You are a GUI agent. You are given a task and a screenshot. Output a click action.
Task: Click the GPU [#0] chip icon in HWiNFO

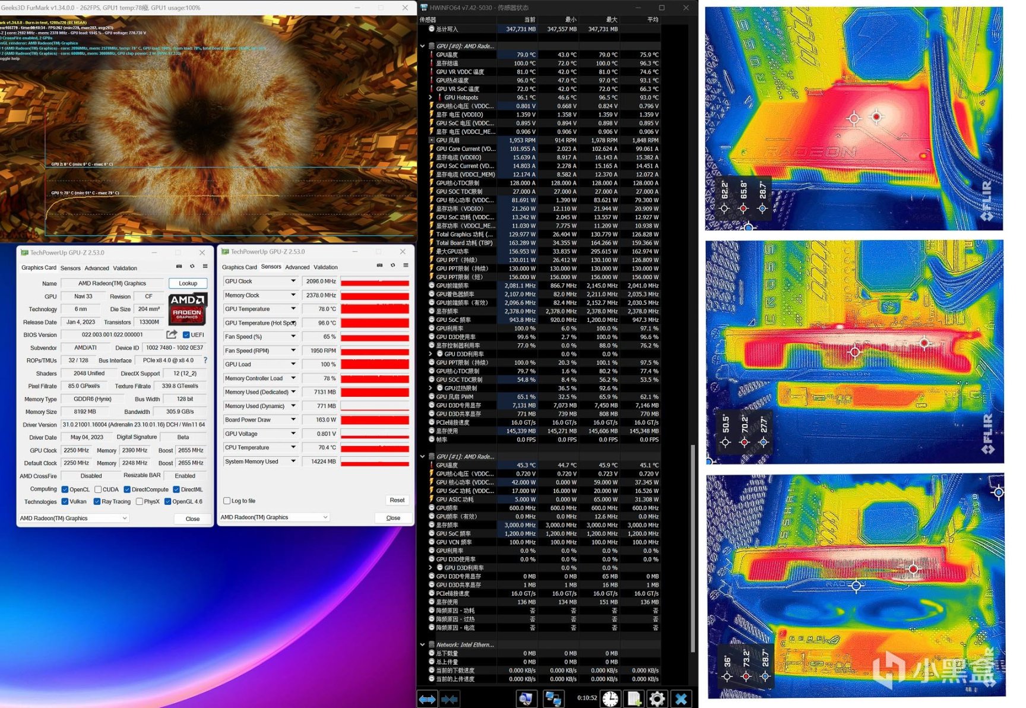[431, 46]
